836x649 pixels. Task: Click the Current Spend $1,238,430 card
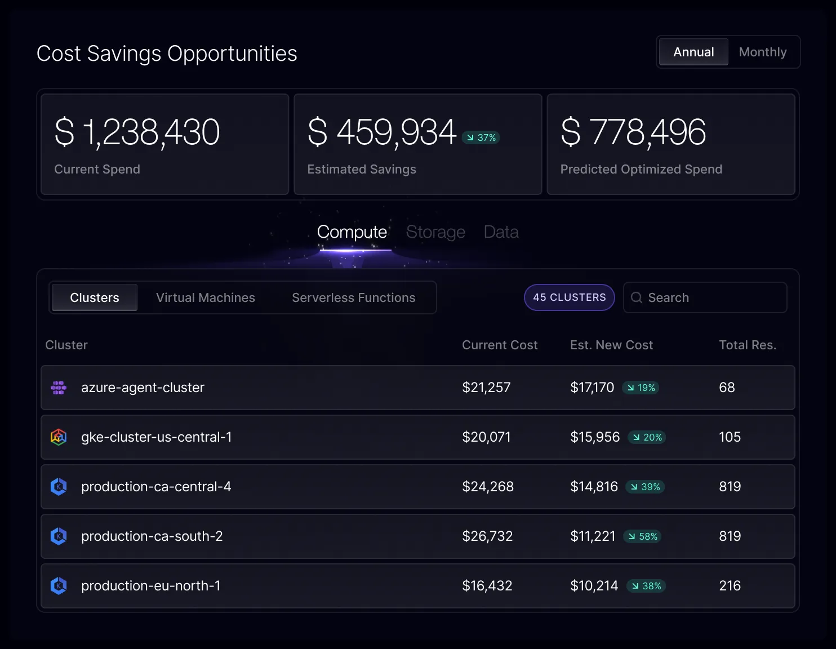[x=165, y=144]
